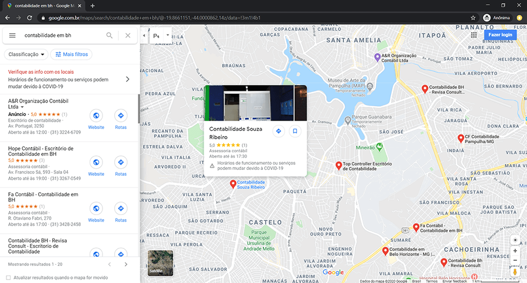Enable update results when map moves
527x283 pixels.
[x=8, y=278]
